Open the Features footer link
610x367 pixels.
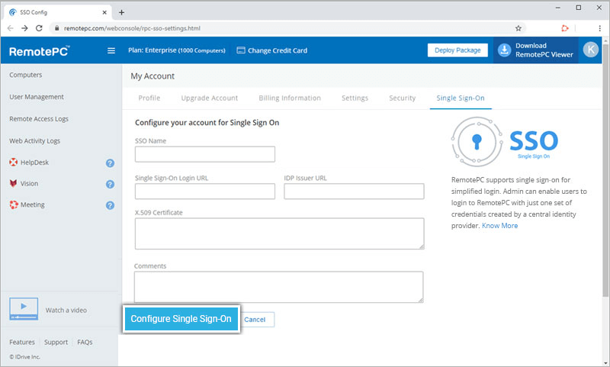(22, 342)
